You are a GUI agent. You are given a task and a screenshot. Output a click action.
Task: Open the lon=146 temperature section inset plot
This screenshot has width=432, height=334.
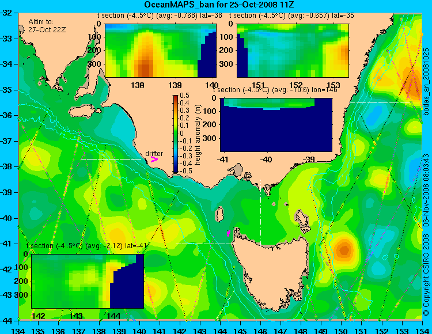pyautogui.click(x=276, y=125)
